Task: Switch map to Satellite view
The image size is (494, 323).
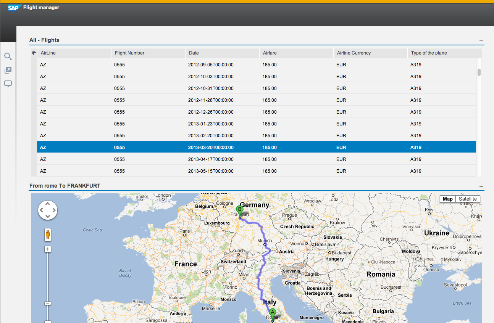Action: 467,199
